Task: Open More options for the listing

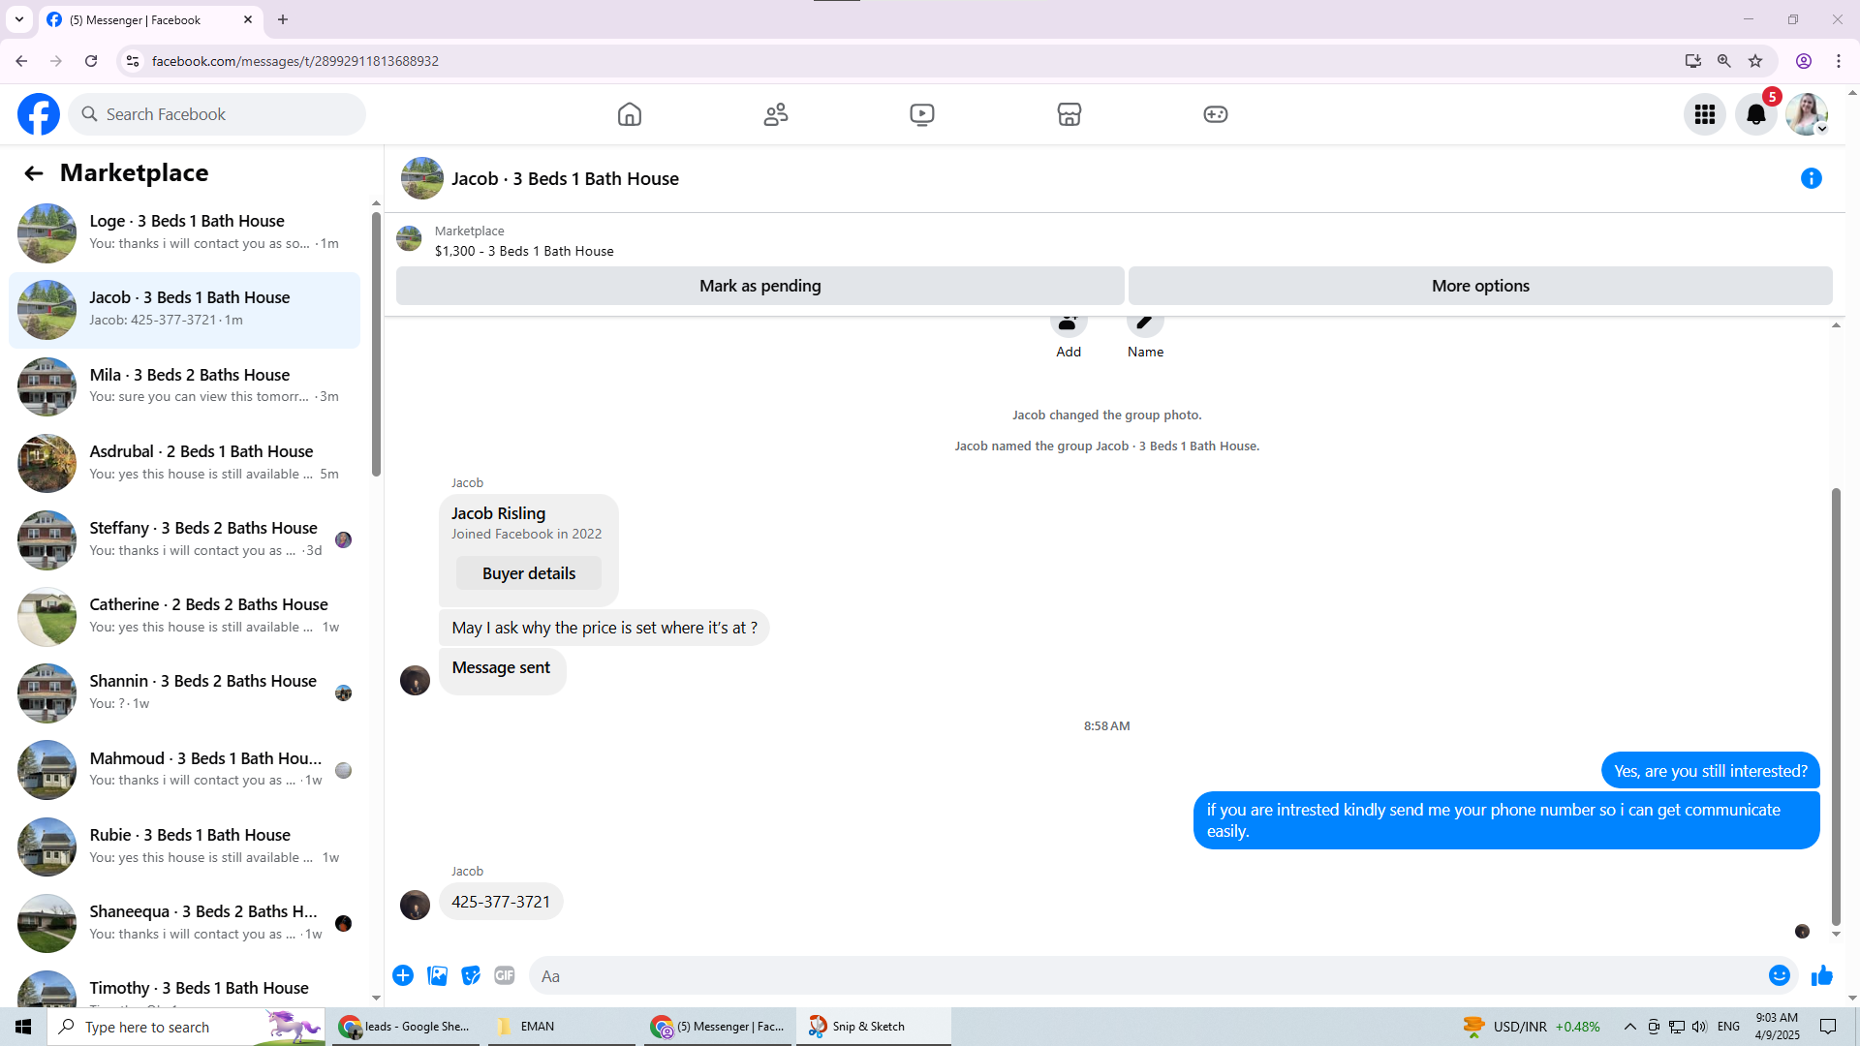Action: click(1480, 286)
